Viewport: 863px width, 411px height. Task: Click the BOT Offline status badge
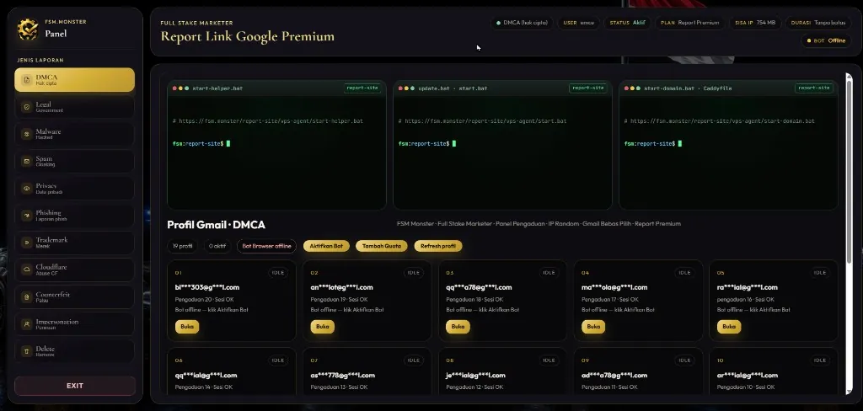[826, 40]
